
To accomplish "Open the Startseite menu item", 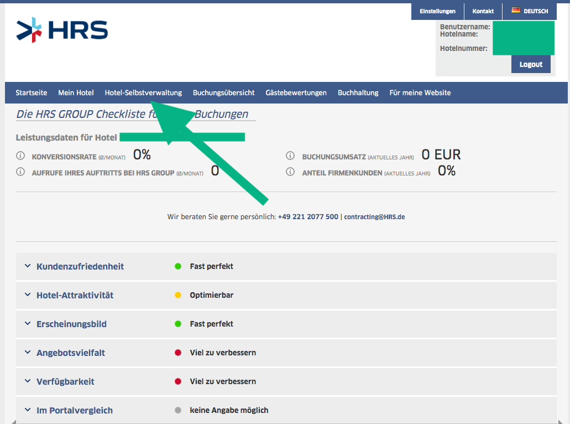I will pyautogui.click(x=32, y=93).
